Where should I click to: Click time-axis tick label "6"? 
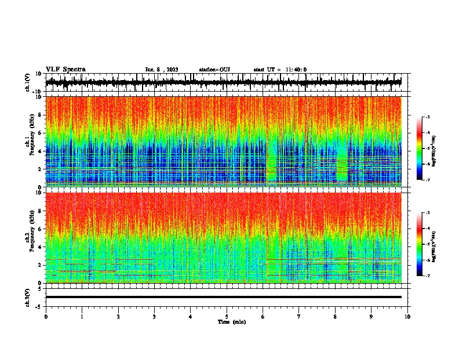[263, 317]
